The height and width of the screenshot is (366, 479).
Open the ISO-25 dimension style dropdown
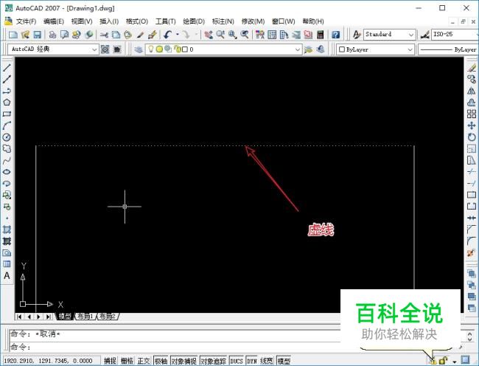pos(455,34)
